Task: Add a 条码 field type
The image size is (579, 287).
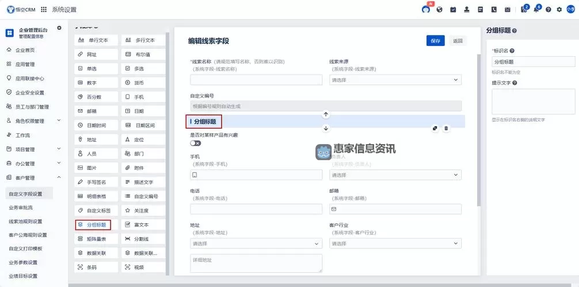Action: (96, 267)
